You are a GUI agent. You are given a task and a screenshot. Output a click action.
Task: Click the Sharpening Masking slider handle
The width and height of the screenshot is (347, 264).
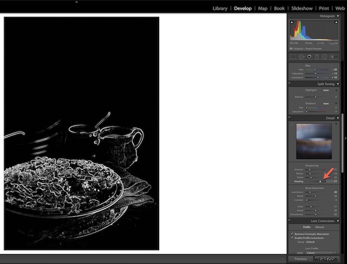[x=320, y=182]
